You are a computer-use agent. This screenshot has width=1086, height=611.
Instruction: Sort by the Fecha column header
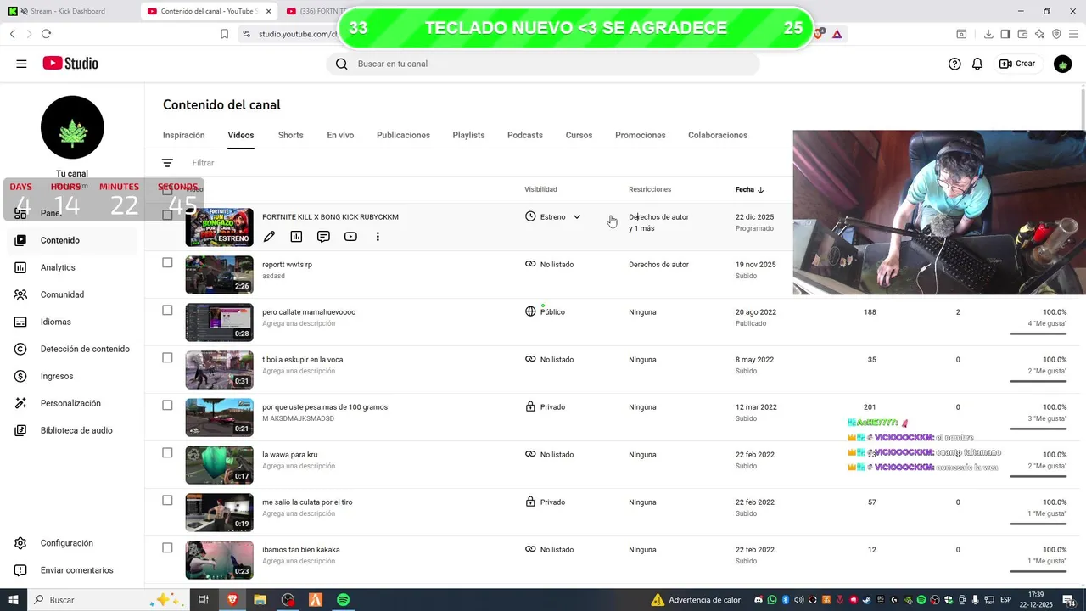pyautogui.click(x=749, y=189)
